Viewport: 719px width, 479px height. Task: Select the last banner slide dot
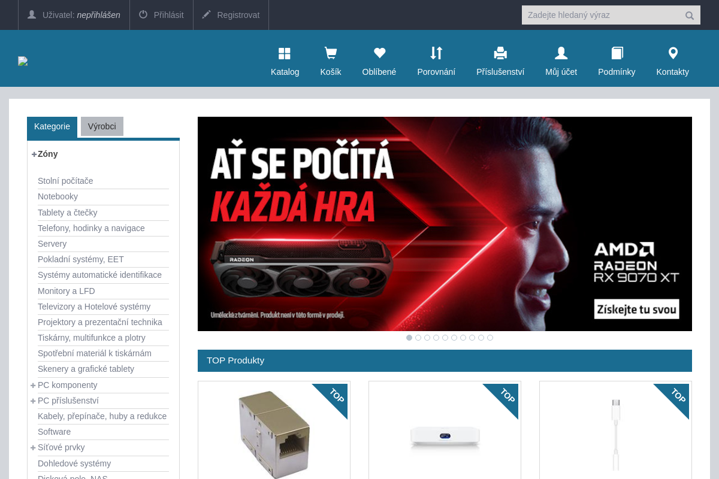point(490,338)
